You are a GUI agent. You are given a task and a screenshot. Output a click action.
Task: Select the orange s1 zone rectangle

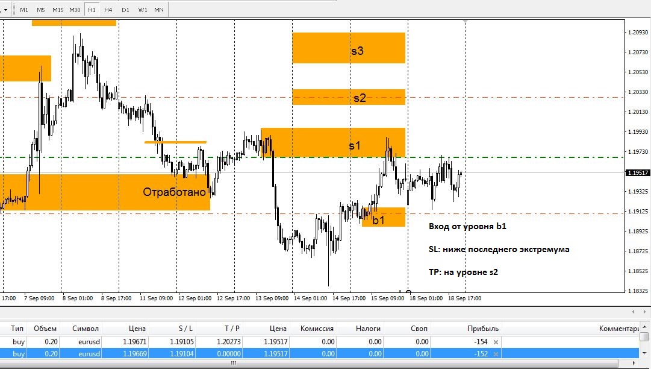(x=333, y=142)
